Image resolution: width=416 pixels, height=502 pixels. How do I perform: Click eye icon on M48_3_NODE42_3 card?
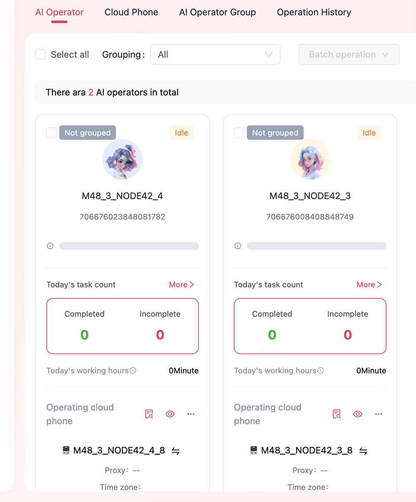(x=357, y=414)
